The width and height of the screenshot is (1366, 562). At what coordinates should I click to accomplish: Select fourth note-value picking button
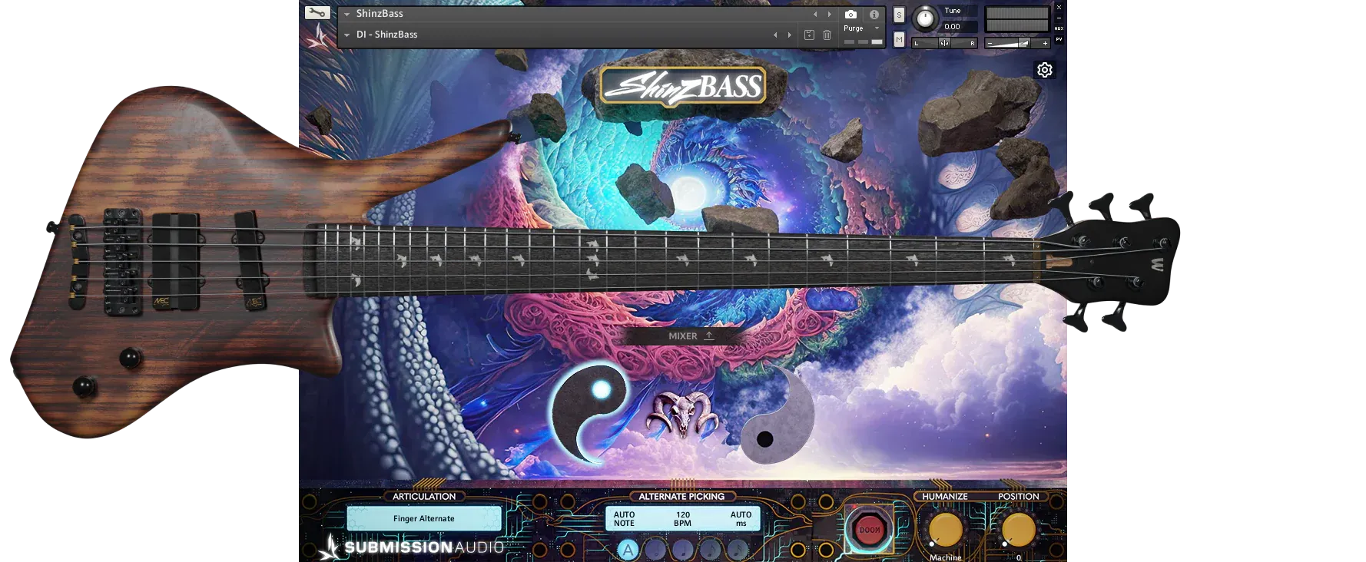pos(711,550)
